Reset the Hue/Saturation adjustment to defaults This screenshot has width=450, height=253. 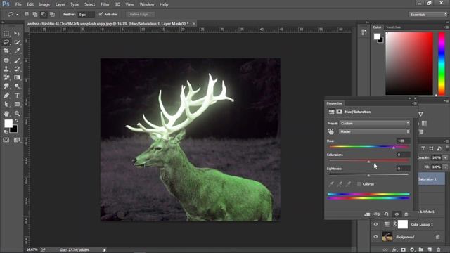386,214
